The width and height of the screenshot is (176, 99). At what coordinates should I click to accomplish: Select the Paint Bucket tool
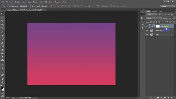[x=2, y=53]
